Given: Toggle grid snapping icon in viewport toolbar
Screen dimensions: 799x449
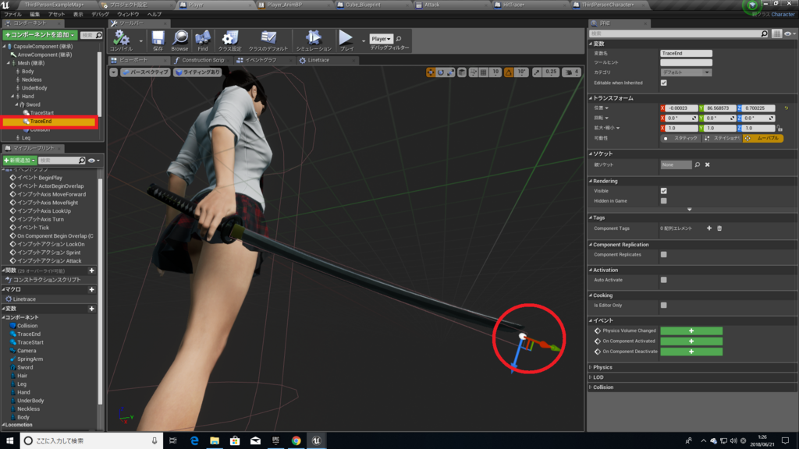Looking at the screenshot, I should pyautogui.click(x=484, y=72).
